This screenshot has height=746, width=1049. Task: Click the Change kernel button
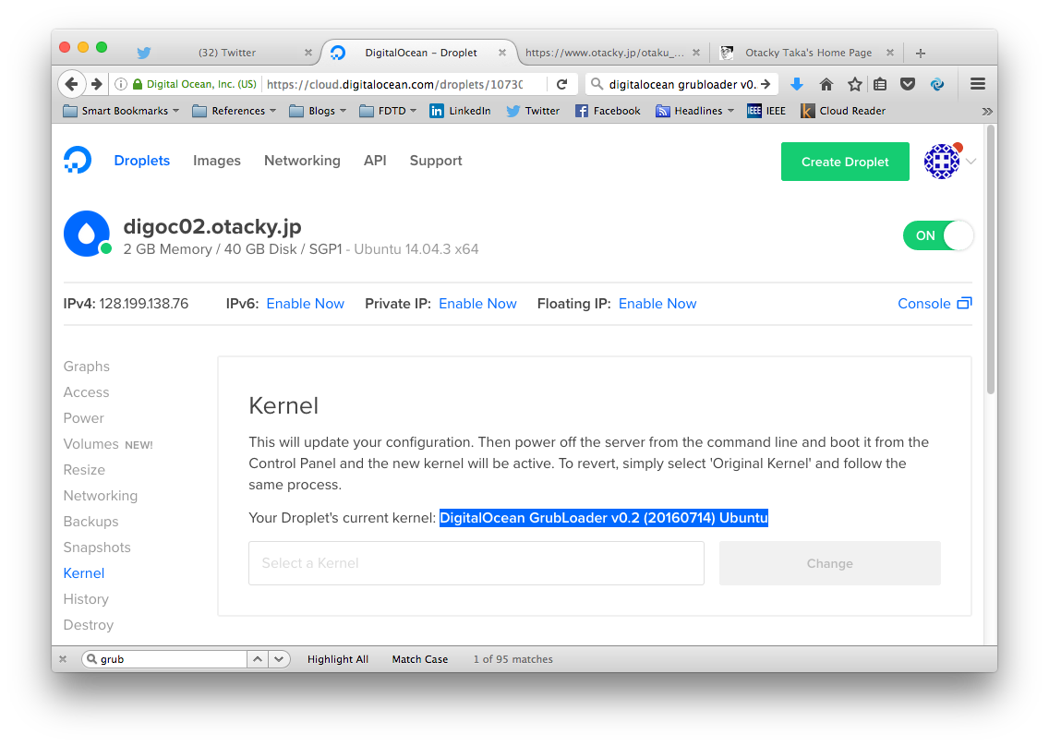click(829, 563)
